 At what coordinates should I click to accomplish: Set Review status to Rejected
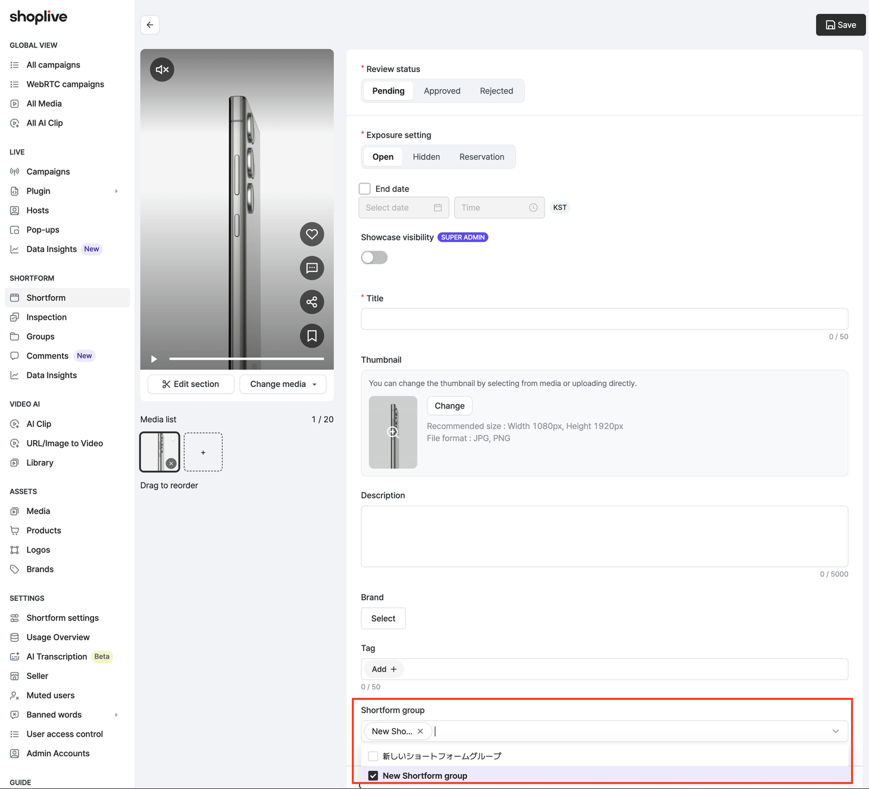point(496,91)
